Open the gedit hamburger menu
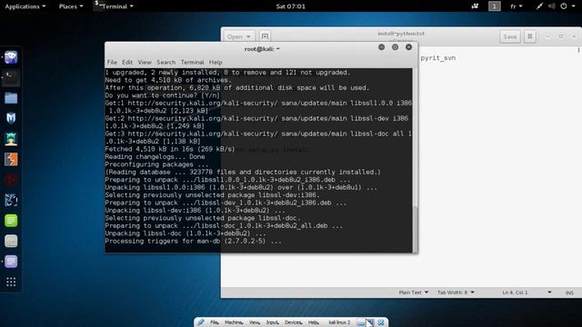 coord(530,36)
